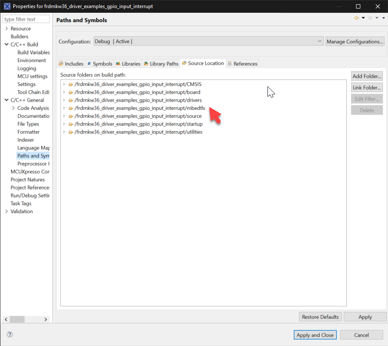Open the view menu triangle at top right

[384, 18]
